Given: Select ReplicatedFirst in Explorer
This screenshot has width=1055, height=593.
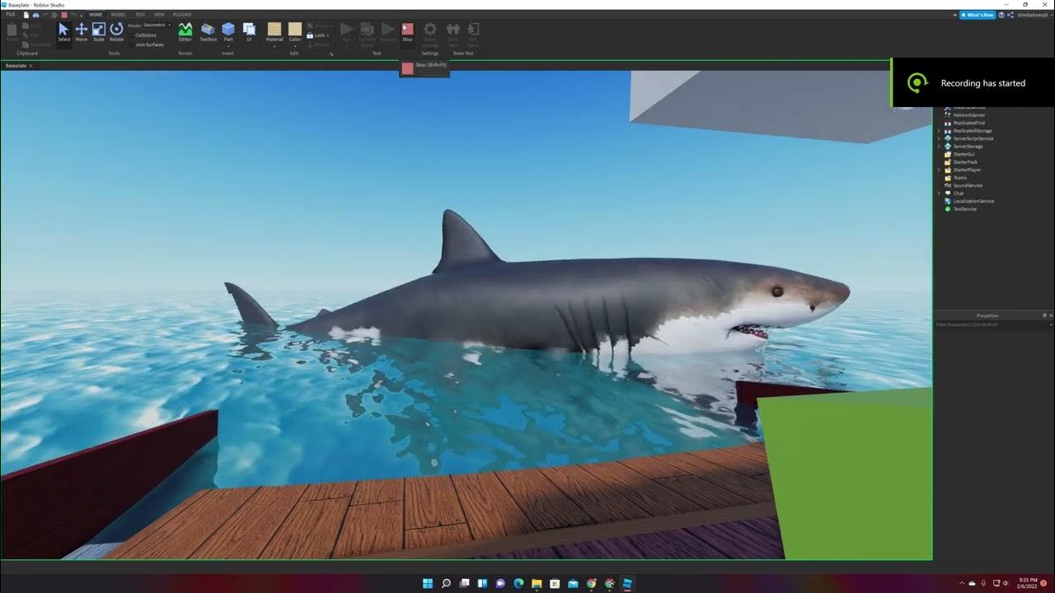Looking at the screenshot, I should pyautogui.click(x=969, y=123).
